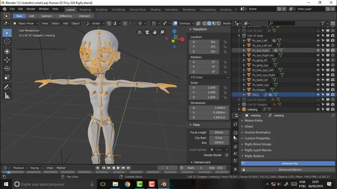337x189 pixels.
Task: Pick the Annotate pencil tool
Action: tap(7, 87)
